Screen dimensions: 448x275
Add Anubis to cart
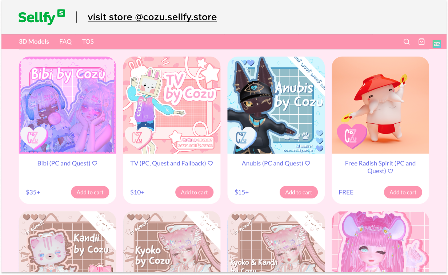(299, 192)
